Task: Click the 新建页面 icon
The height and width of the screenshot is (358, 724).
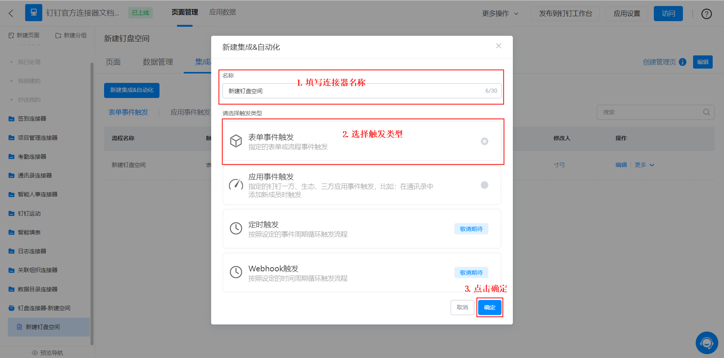Action: 11,35
